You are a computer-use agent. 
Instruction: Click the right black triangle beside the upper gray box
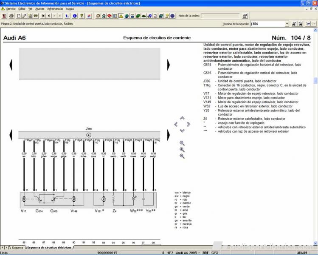point(168,65)
